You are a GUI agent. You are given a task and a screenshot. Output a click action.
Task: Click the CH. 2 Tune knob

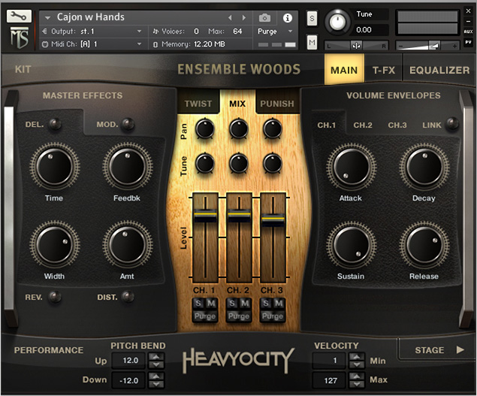pyautogui.click(x=239, y=163)
